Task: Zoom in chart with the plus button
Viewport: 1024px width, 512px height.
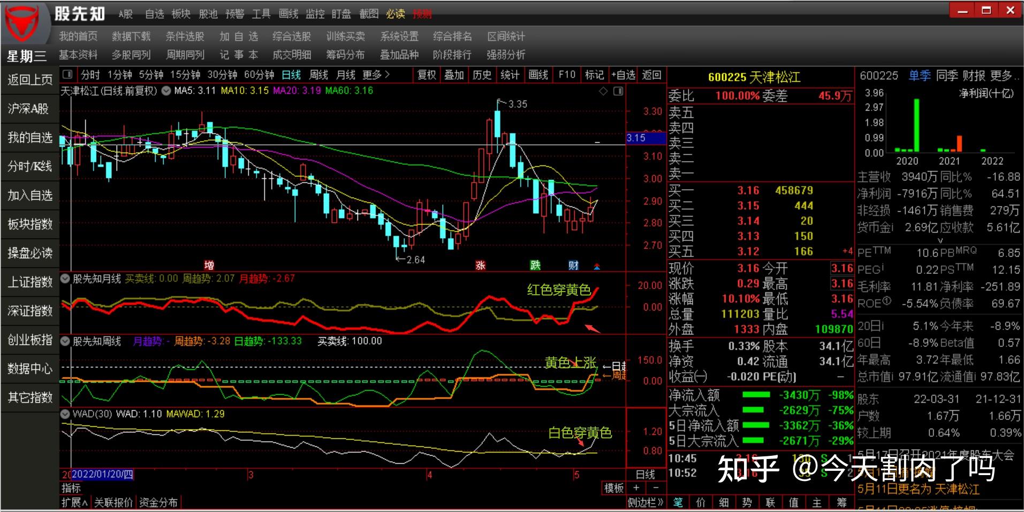Action: point(636,488)
